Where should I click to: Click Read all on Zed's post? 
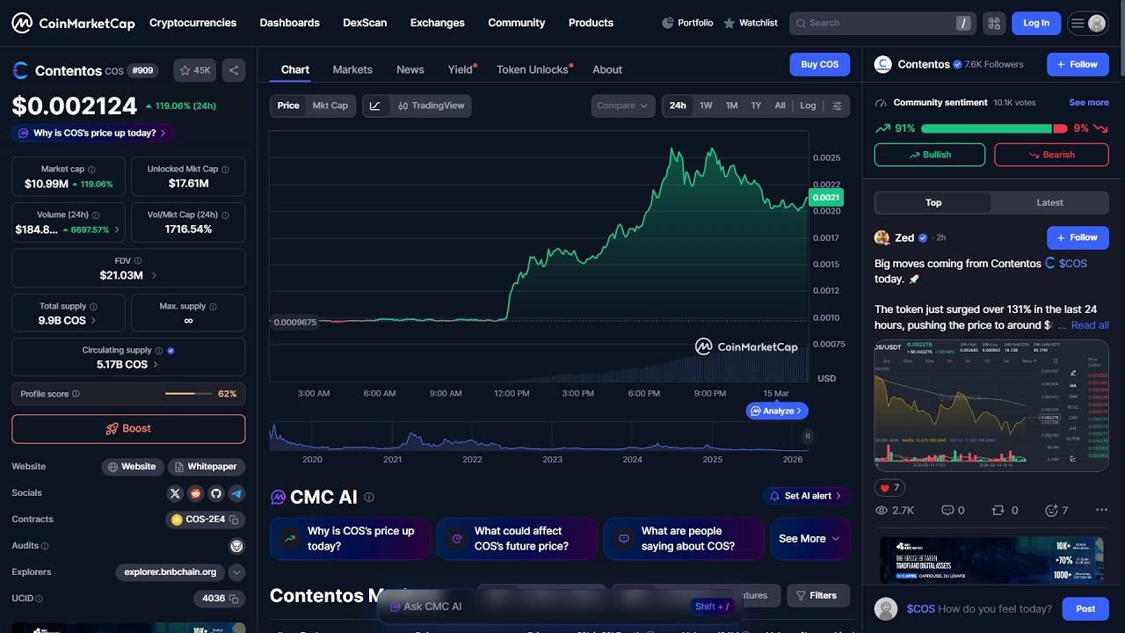pyautogui.click(x=1090, y=325)
